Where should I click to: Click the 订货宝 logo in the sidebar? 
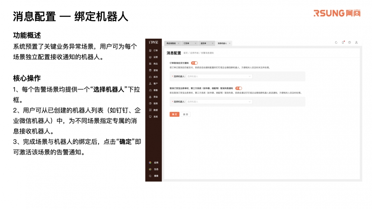tap(153, 42)
